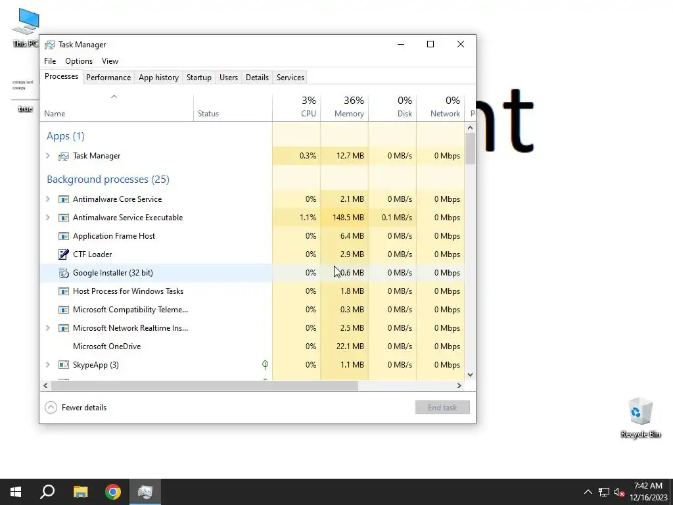Image resolution: width=673 pixels, height=505 pixels.
Task: Expand the Task Manager app row
Action: pos(47,156)
